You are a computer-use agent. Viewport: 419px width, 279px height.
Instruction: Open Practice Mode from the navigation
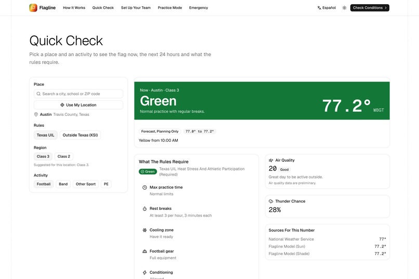pos(169,8)
